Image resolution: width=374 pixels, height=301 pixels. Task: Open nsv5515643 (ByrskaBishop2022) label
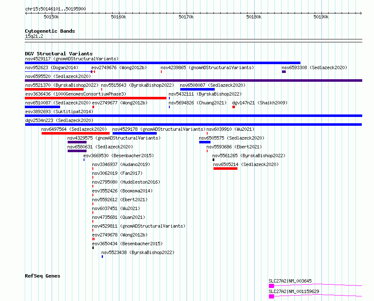[x=137, y=85]
